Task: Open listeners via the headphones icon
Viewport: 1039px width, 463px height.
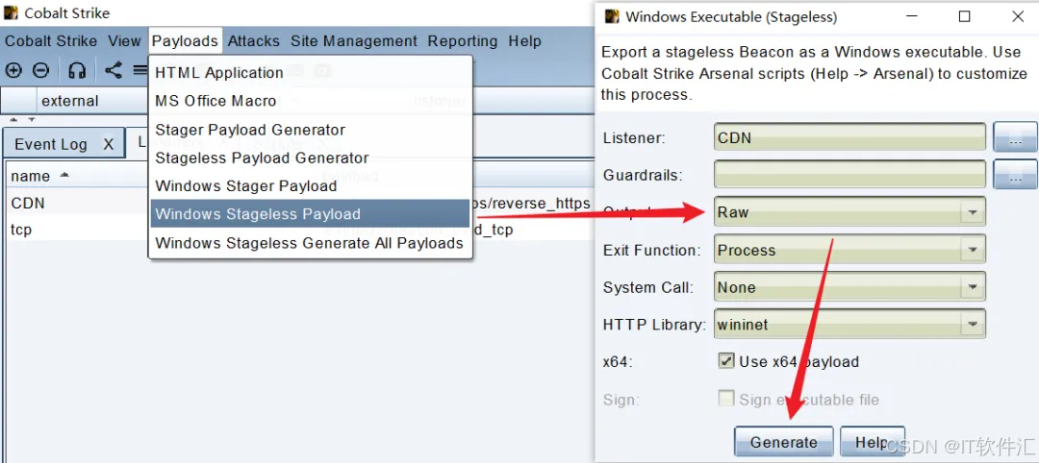Action: (x=78, y=70)
